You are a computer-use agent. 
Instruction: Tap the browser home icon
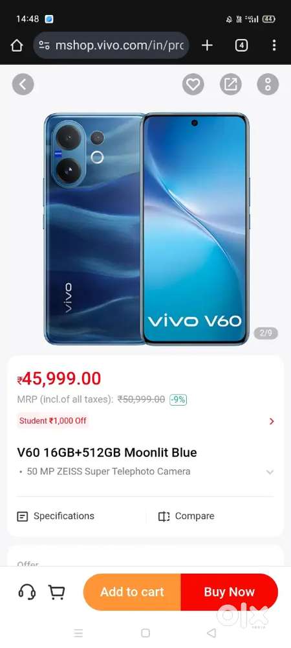[x=16, y=45]
